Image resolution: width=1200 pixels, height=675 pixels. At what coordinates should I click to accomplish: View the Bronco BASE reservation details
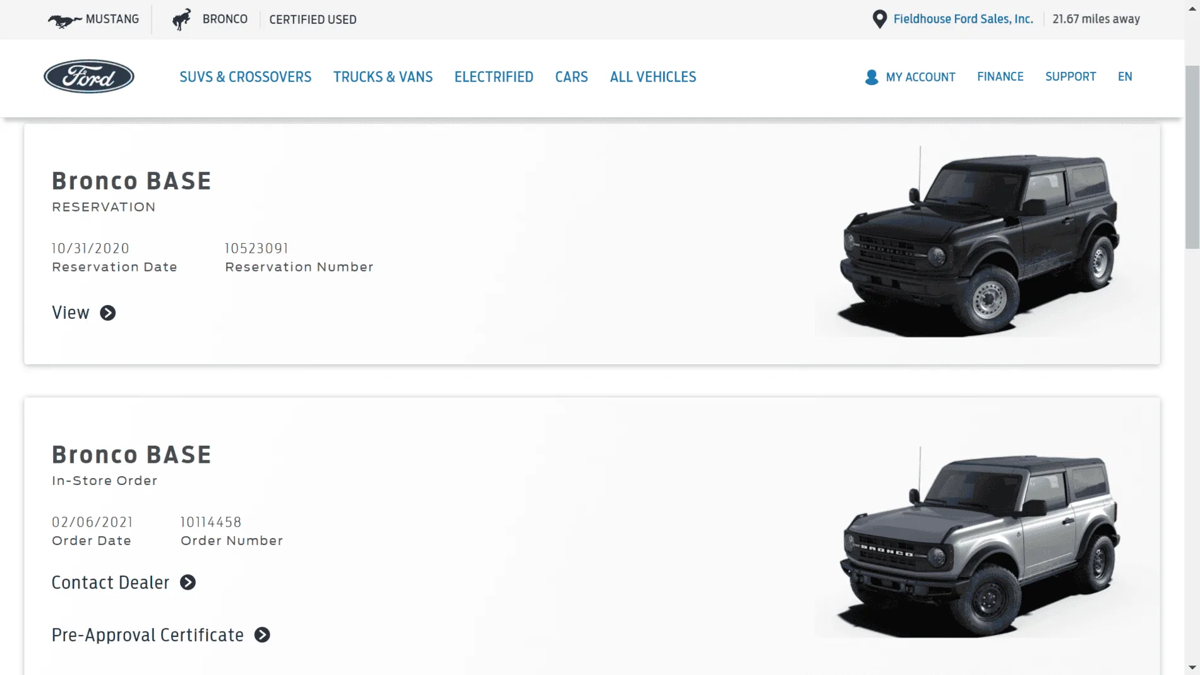pyautogui.click(x=71, y=313)
